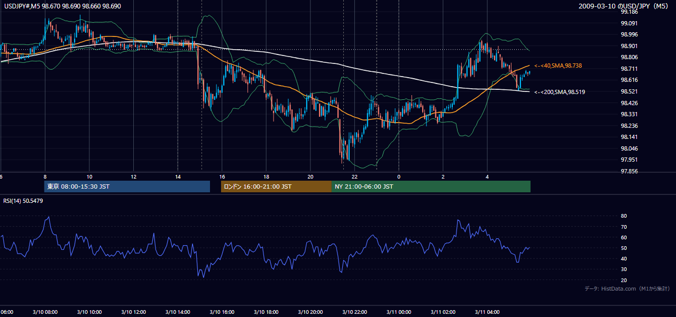Image resolution: width=676 pixels, height=317 pixels.
Task: Click price axis value 98.711
Action: [x=629, y=69]
